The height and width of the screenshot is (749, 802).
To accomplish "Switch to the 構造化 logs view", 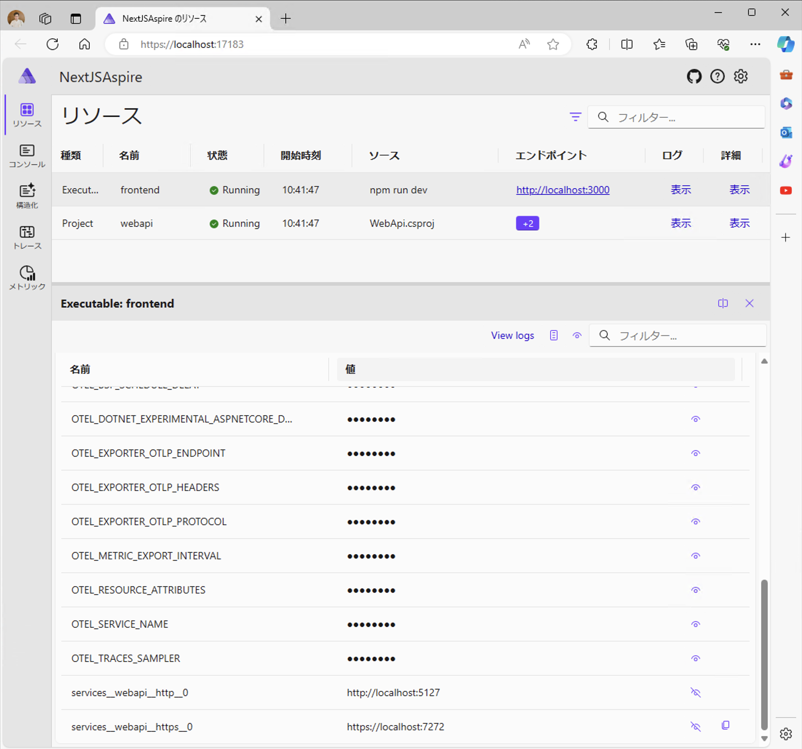I will [27, 197].
